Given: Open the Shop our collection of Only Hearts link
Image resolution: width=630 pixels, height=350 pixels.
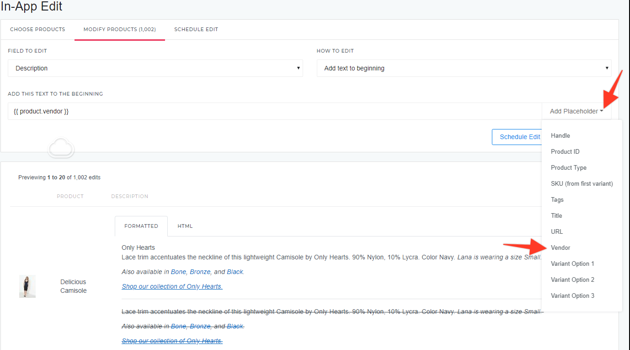Looking at the screenshot, I should tap(172, 286).
